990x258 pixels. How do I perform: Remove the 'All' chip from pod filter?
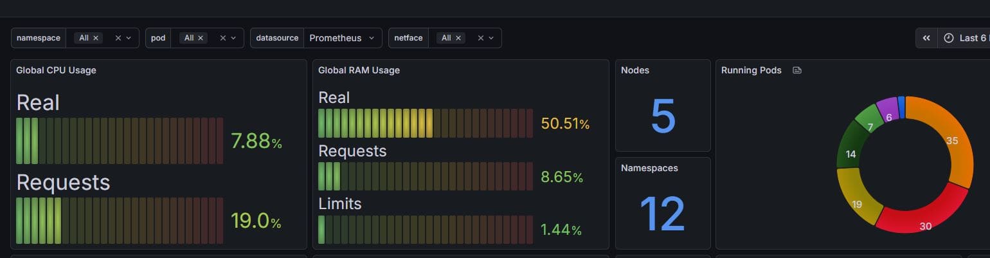[201, 38]
